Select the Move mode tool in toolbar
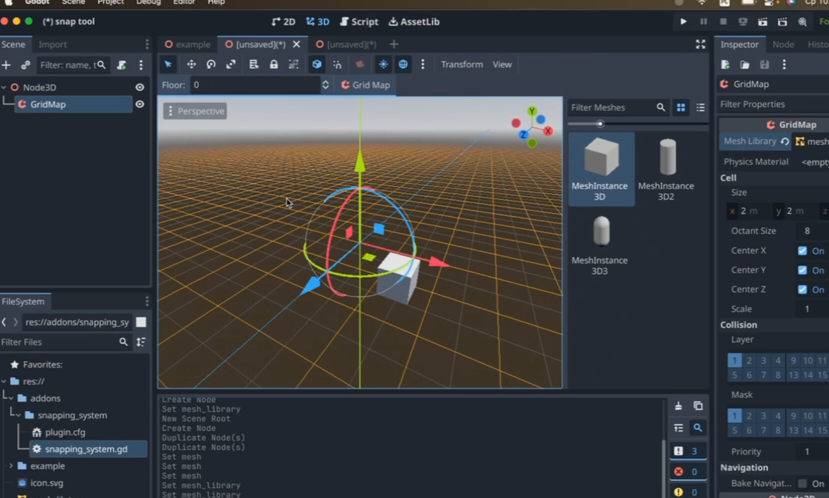 pos(191,64)
